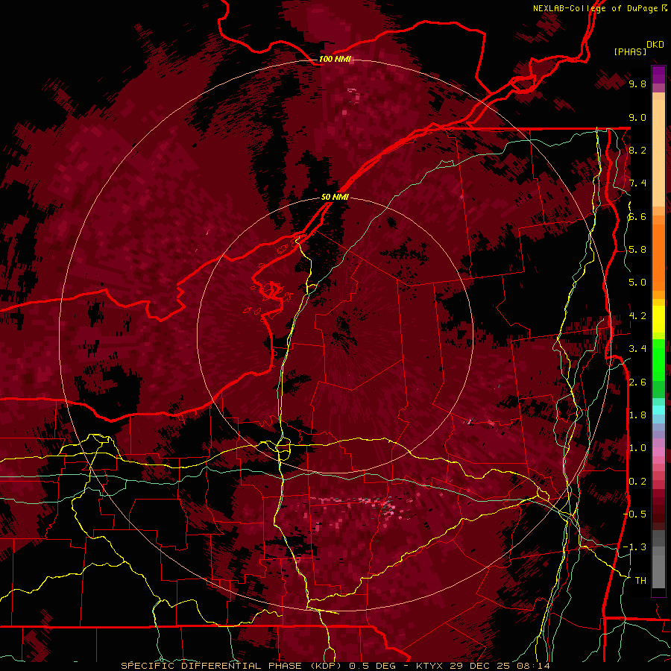
Task: Pick the pink segment beside 1.0
Action: click(658, 451)
